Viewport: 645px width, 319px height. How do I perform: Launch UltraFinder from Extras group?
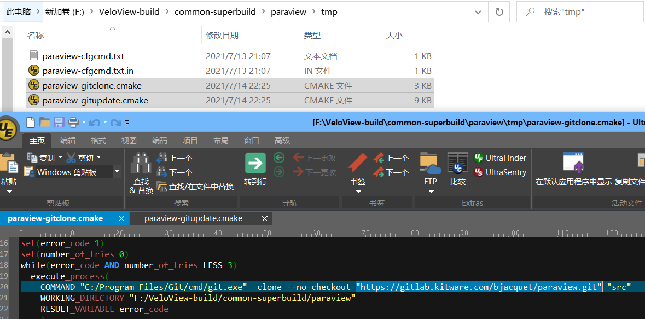tap(500, 158)
